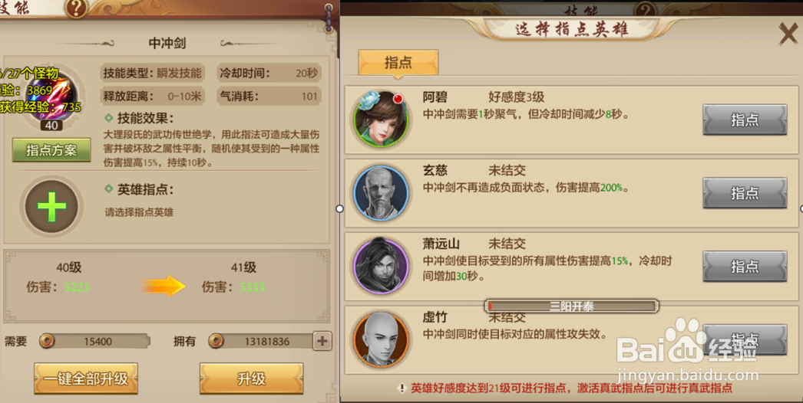Click the coin icon beside 13181836

[216, 341]
